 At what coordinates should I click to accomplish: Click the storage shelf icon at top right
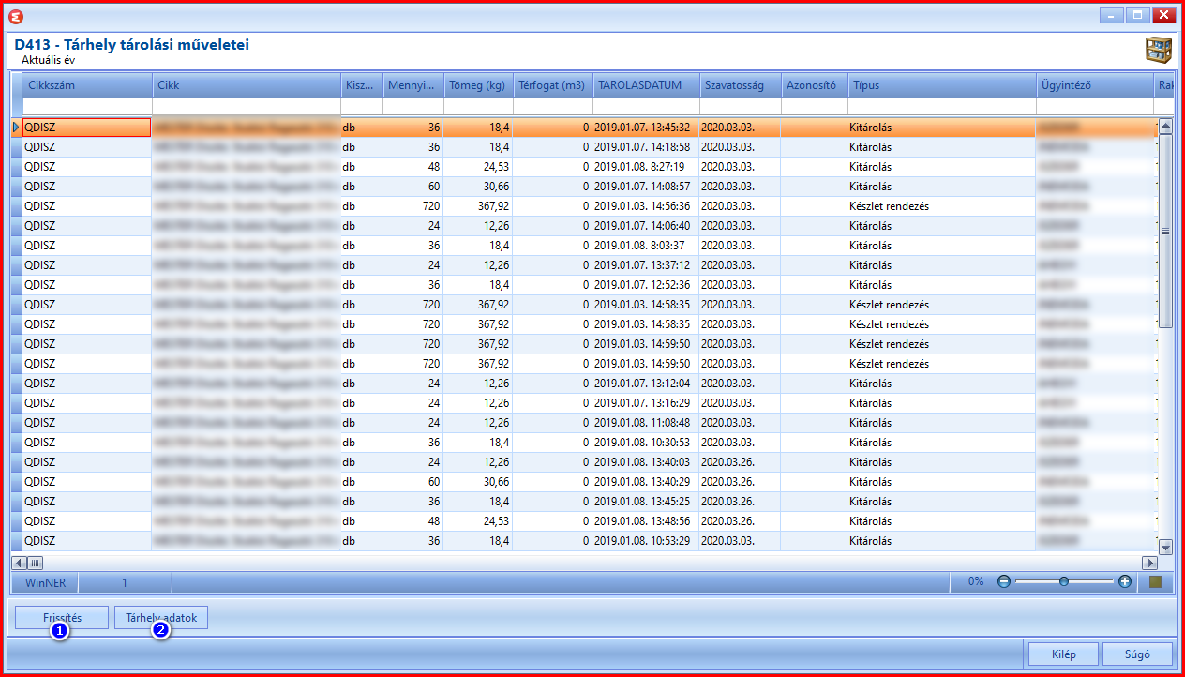(1159, 50)
